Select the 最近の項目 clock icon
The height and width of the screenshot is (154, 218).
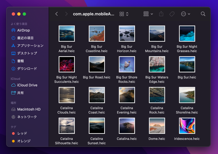pyautogui.click(x=13, y=38)
